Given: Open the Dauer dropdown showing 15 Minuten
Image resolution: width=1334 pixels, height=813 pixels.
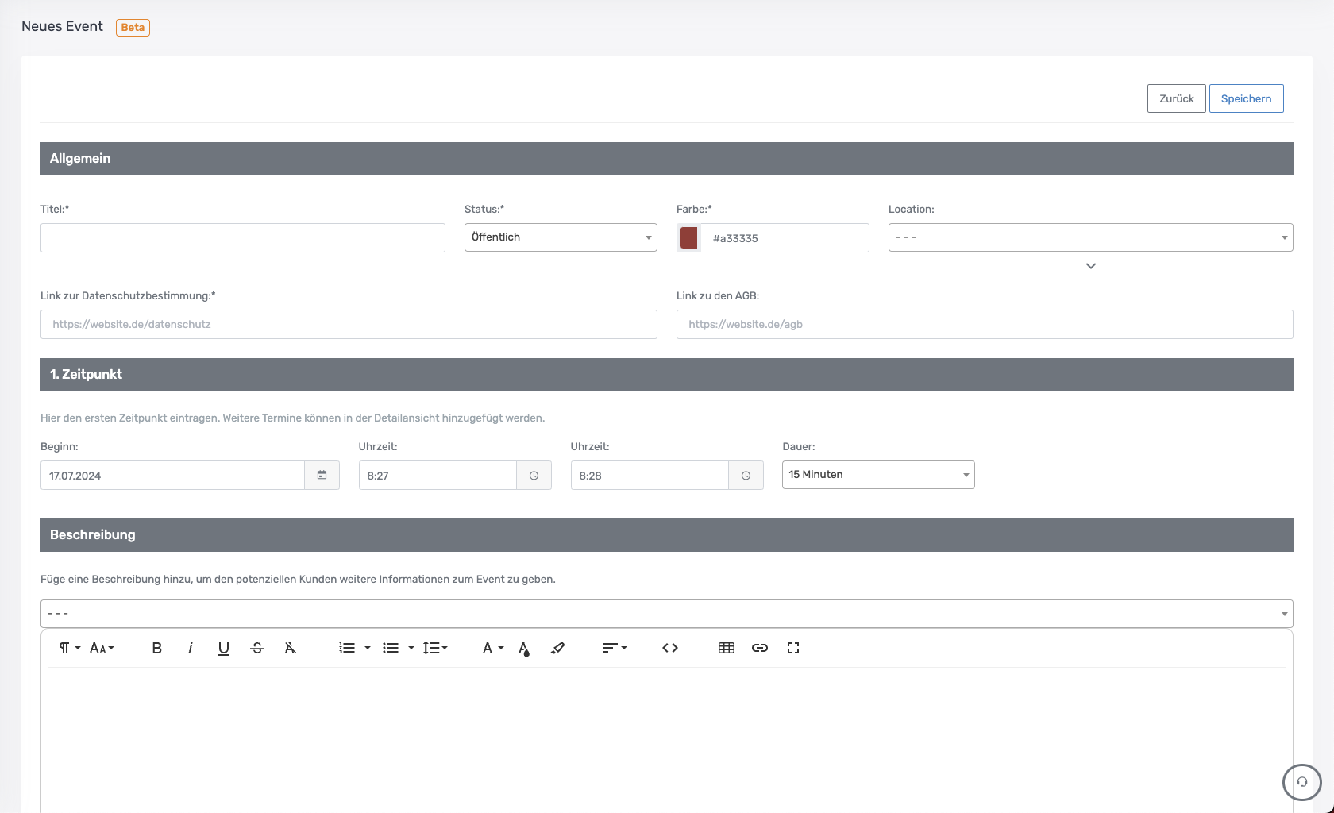Looking at the screenshot, I should [878, 475].
